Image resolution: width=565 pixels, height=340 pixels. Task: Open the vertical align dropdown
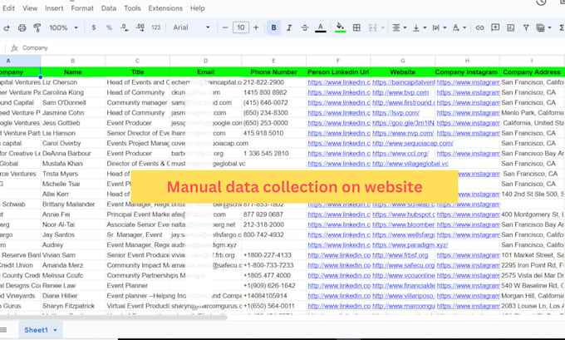coord(420,27)
